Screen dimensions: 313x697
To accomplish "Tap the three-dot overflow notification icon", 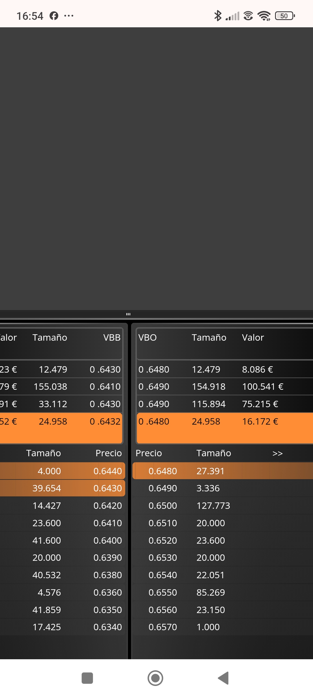I will tap(69, 16).
